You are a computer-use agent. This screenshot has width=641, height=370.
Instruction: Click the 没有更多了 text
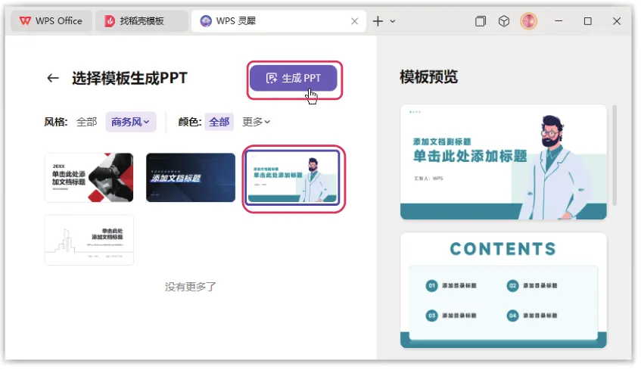pyautogui.click(x=191, y=287)
